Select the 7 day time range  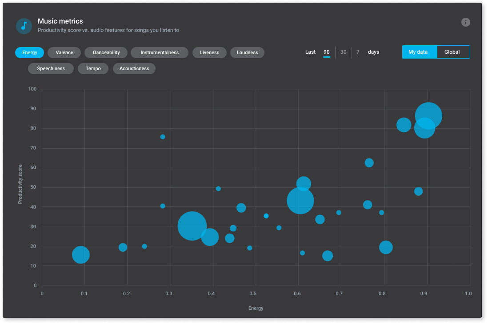358,52
